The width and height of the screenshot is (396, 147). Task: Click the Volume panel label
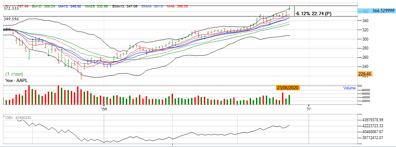(x=349, y=88)
